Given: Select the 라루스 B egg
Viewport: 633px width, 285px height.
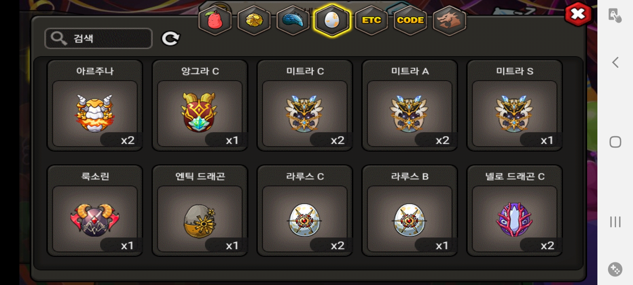Looking at the screenshot, I should tap(409, 211).
